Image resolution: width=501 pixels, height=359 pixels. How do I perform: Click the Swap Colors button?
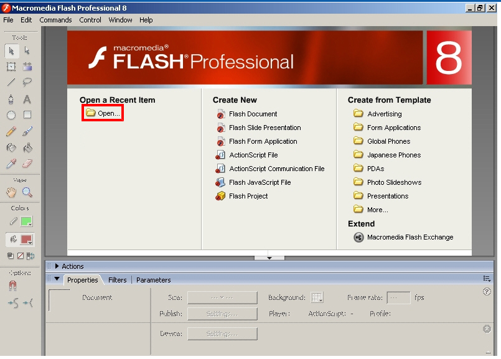pos(30,256)
